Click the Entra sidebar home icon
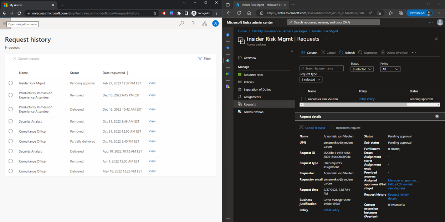Viewport: 445px width, 222px height. [x=228, y=35]
